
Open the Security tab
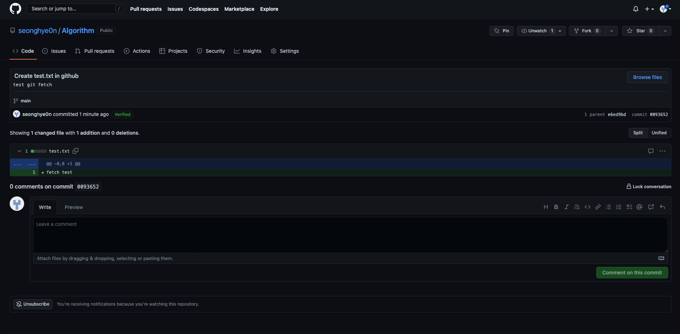click(x=211, y=51)
